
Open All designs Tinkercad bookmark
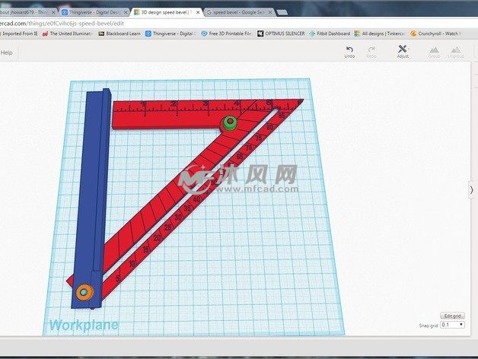point(381,33)
